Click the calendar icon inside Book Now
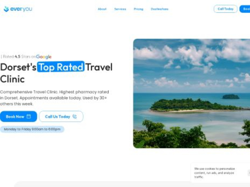The image size is (250, 187). [x=29, y=116]
